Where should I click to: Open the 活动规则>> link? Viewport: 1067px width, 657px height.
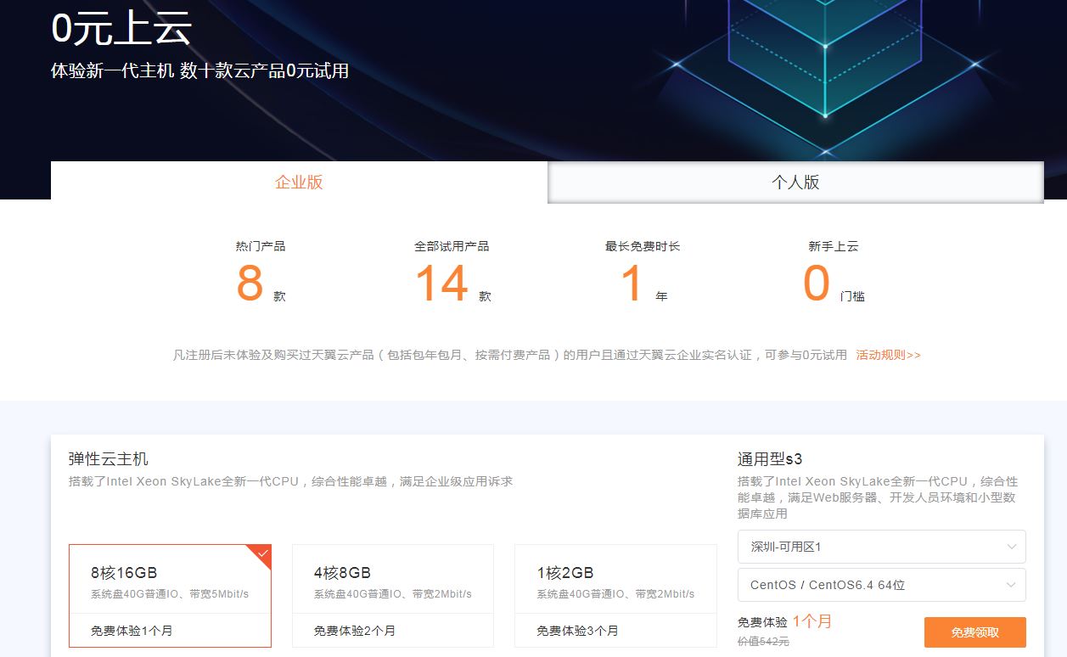(x=888, y=355)
